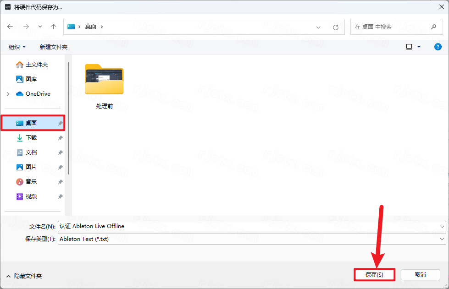Create a new folder with 新建文件夹
Screen dimensions: 449x289
53,46
